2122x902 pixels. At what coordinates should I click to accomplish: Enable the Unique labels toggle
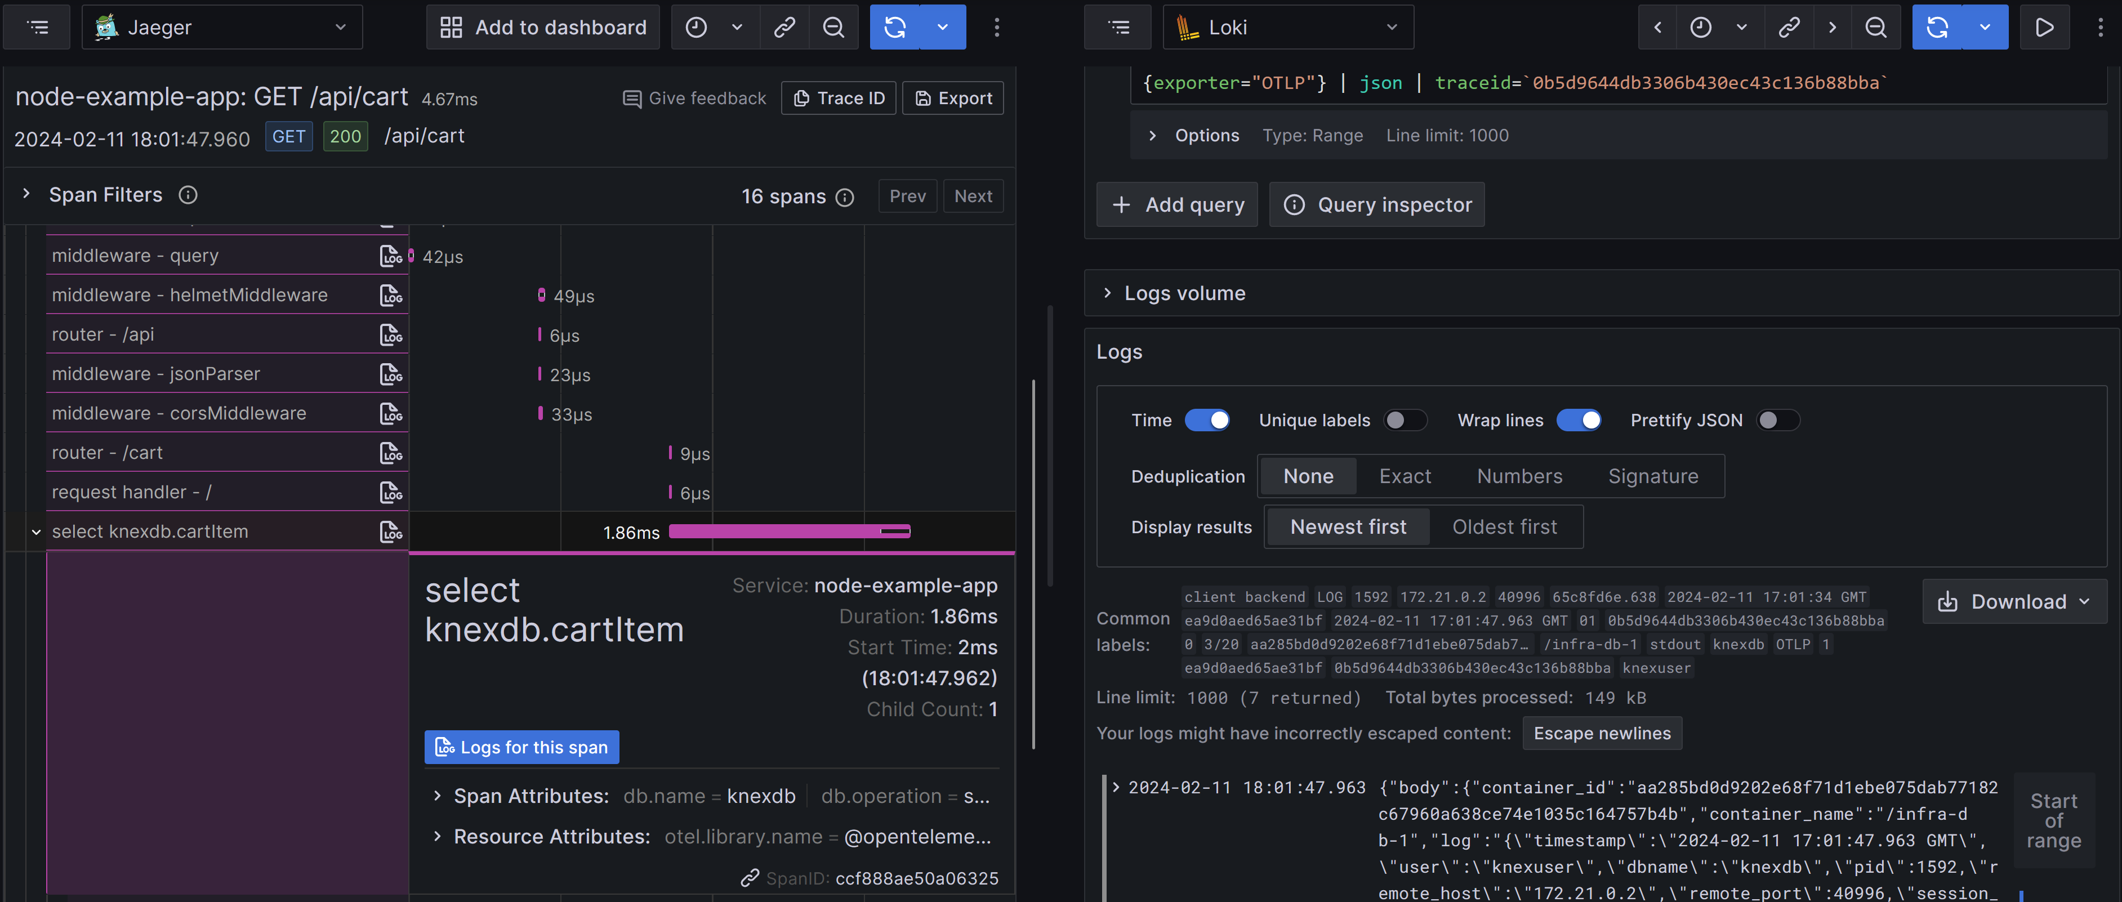pos(1405,420)
